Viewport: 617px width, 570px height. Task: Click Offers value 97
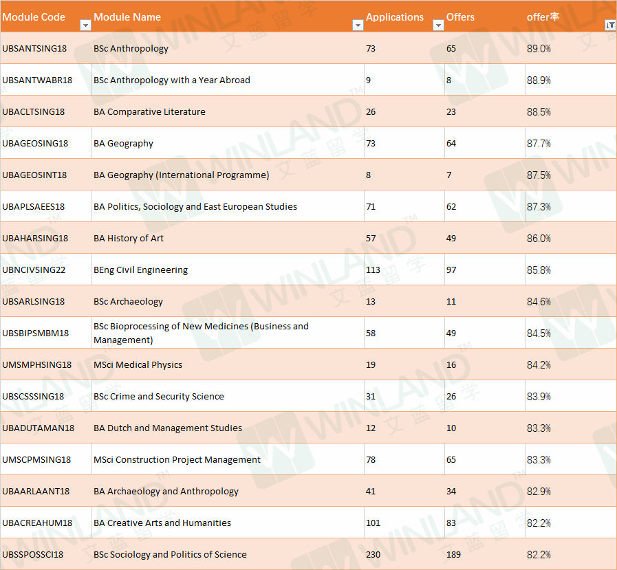click(x=484, y=270)
